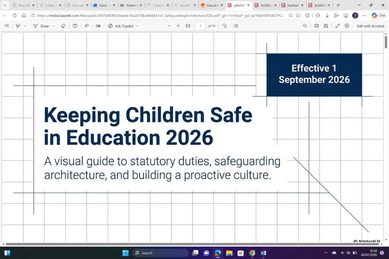Open the Windows Start menu
389x259 pixels.
click(125, 253)
